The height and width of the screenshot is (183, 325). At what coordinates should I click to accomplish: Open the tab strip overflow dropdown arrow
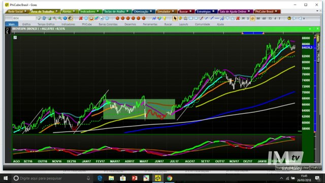point(317,11)
